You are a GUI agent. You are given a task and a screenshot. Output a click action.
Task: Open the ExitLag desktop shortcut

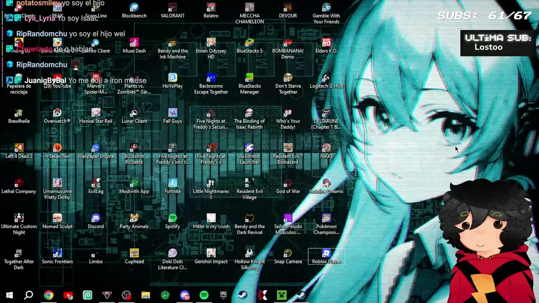point(96,187)
